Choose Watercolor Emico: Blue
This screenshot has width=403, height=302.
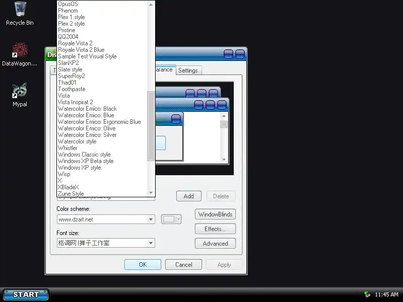click(x=102, y=115)
